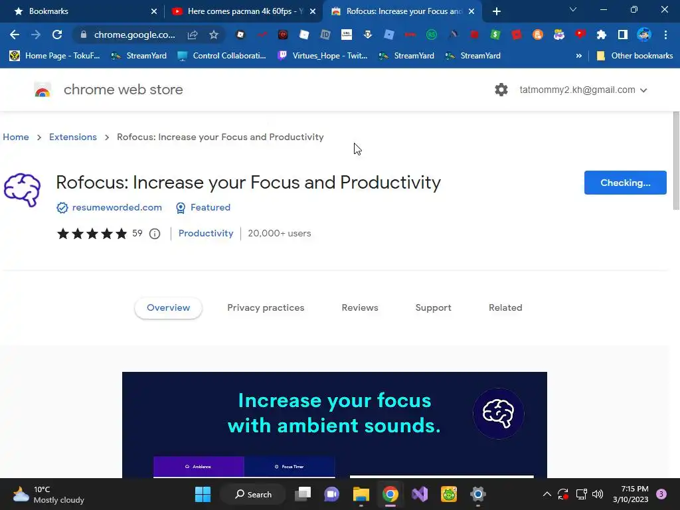This screenshot has width=680, height=510.
Task: Open Settings app from the taskbar
Action: [478, 494]
